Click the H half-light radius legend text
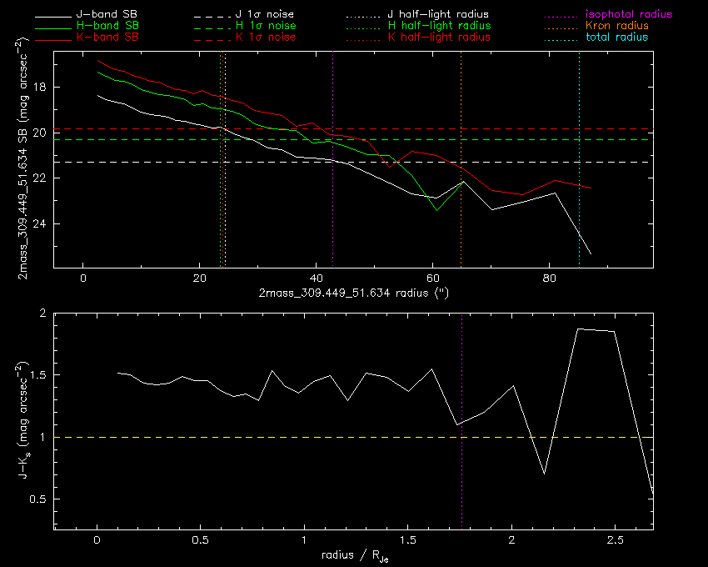This screenshot has height=567, width=708. (439, 25)
